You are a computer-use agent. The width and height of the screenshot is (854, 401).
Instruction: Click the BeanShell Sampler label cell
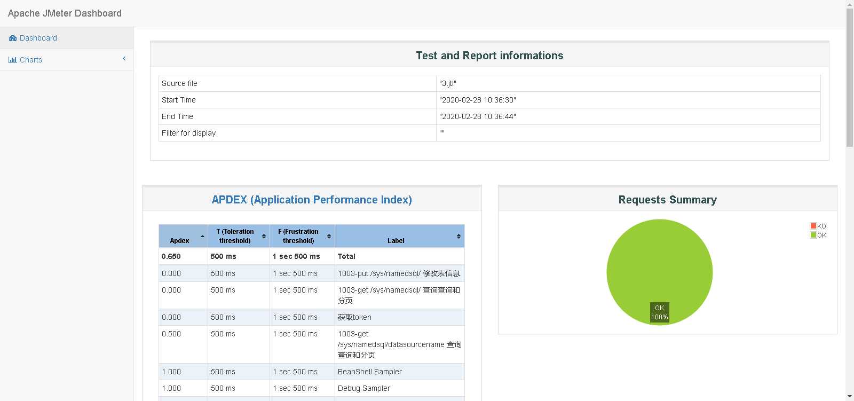coord(399,372)
